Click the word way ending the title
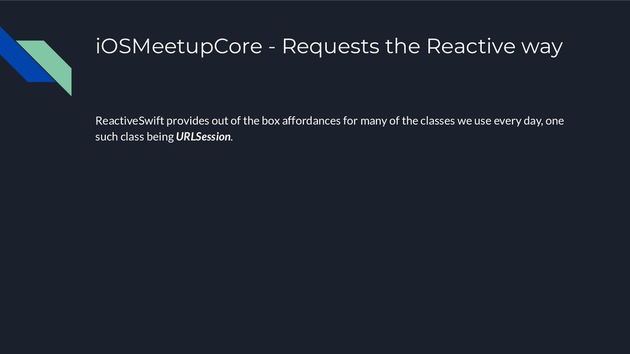The width and height of the screenshot is (630, 354). (x=542, y=48)
